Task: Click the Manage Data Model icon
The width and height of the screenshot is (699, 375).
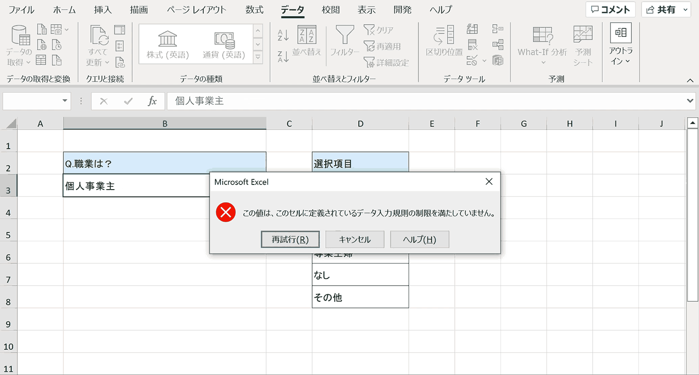Action: coord(498,60)
